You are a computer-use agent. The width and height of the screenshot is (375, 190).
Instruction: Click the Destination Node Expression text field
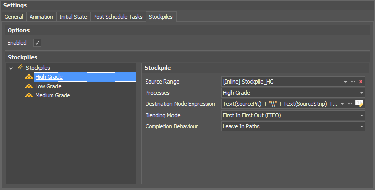(280, 104)
